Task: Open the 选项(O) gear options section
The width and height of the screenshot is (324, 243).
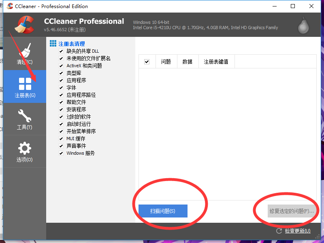Action: pos(25,151)
